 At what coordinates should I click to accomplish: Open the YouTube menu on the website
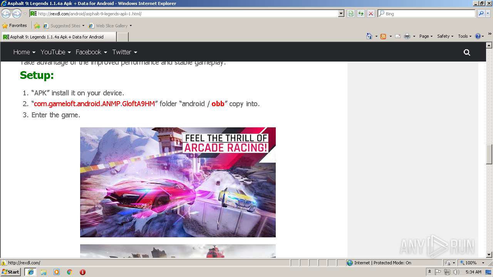(x=55, y=52)
